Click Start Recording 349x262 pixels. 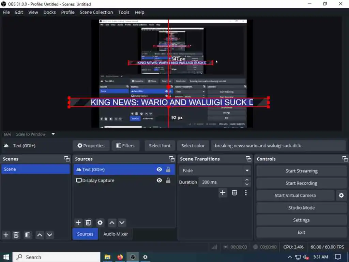tap(302, 183)
